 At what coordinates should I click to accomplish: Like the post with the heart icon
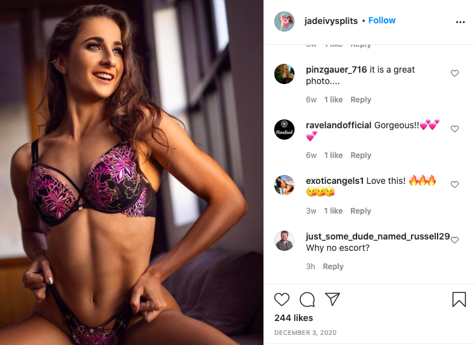click(282, 300)
